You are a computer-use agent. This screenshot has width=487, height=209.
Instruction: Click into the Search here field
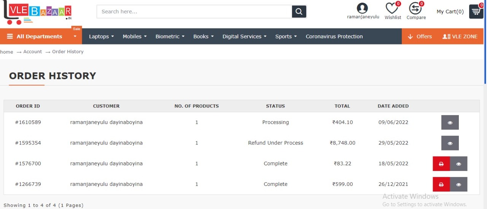pos(194,12)
